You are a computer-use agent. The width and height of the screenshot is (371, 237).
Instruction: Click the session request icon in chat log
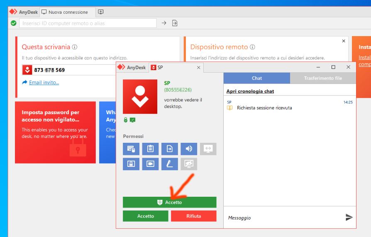pyautogui.click(x=229, y=108)
